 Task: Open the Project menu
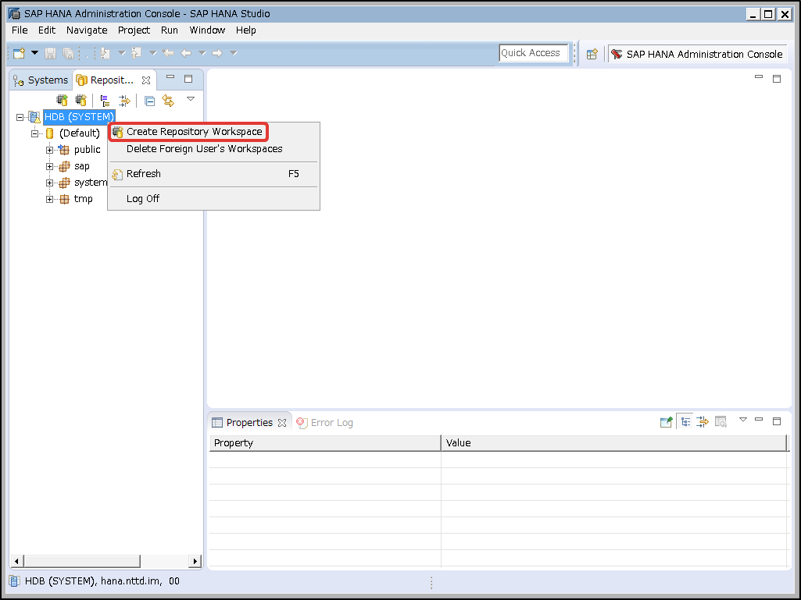pos(134,30)
